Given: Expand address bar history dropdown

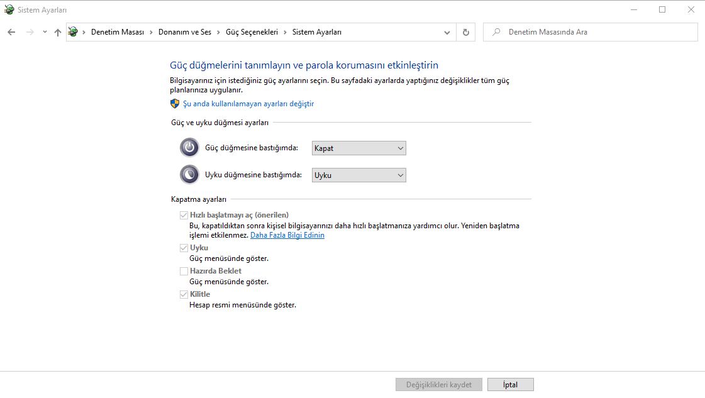Looking at the screenshot, I should coord(447,32).
